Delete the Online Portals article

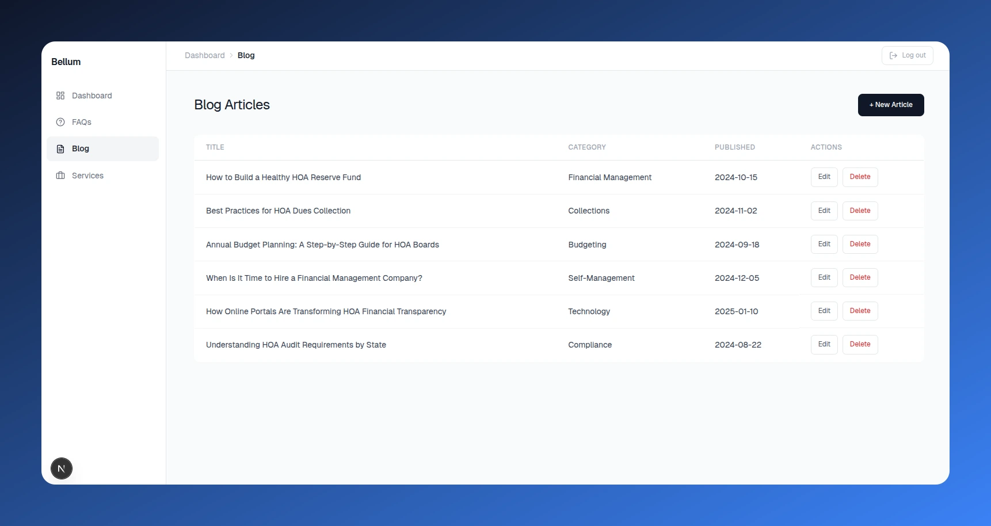(x=860, y=311)
